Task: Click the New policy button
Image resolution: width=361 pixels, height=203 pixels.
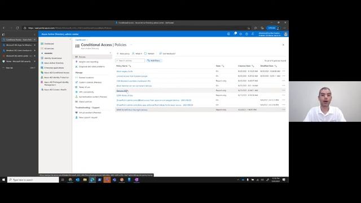Action: click(123, 54)
